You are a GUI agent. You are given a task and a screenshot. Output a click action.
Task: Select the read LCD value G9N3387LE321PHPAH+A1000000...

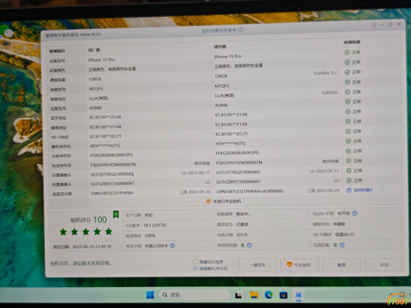coord(251,191)
